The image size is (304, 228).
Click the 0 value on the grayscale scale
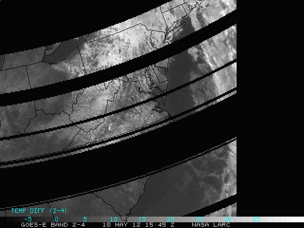(x=57, y=219)
